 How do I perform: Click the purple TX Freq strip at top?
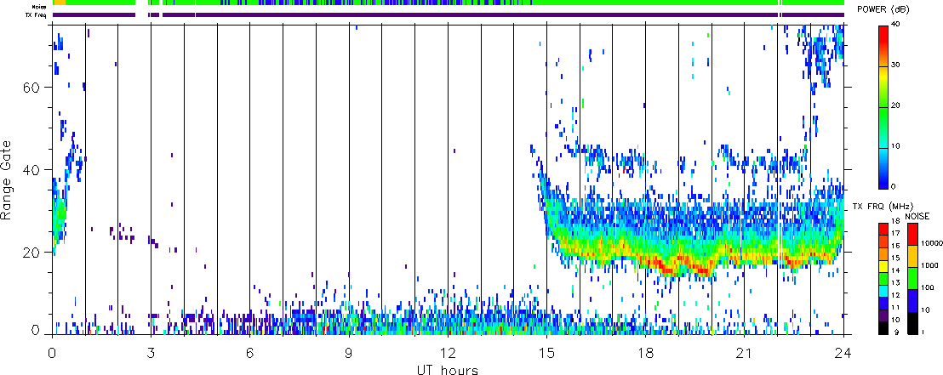(448, 14)
